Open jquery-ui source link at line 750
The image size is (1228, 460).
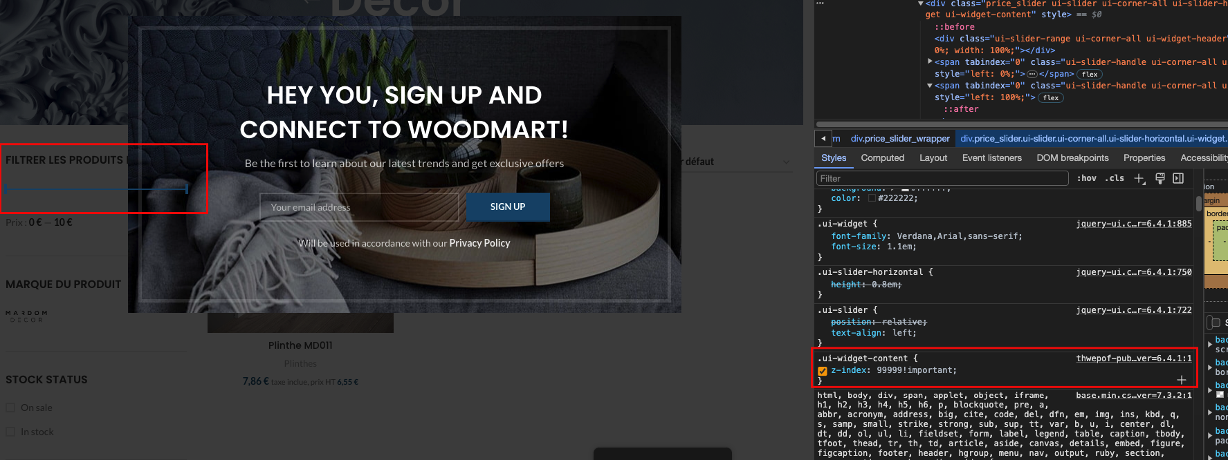[x=1134, y=272]
